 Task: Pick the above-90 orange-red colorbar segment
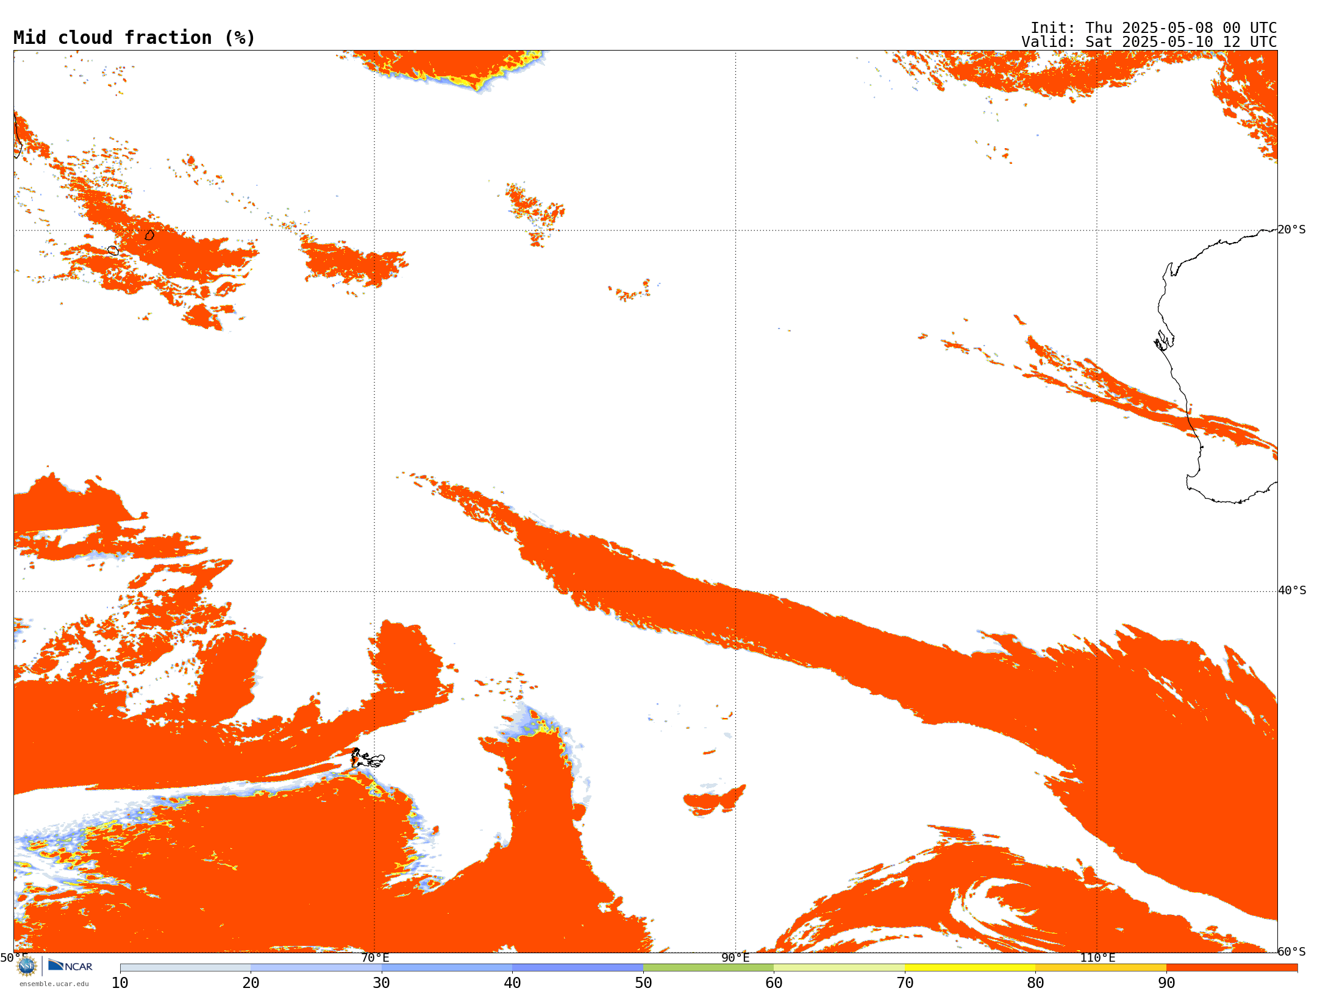pyautogui.click(x=1232, y=968)
